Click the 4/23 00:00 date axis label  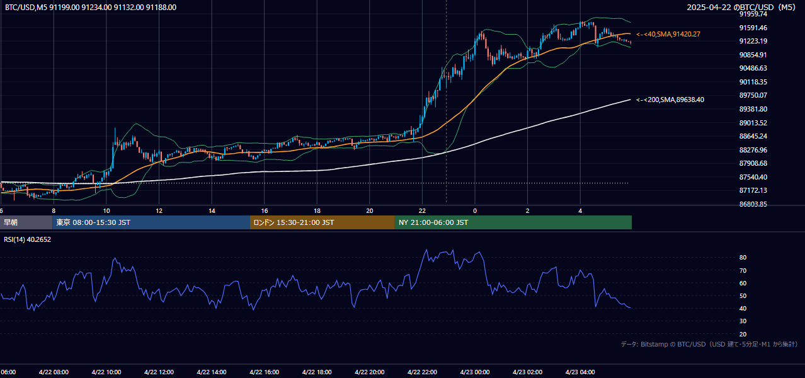pos(474,372)
